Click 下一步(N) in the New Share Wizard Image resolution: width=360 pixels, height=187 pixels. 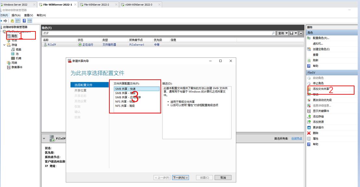tap(181, 177)
